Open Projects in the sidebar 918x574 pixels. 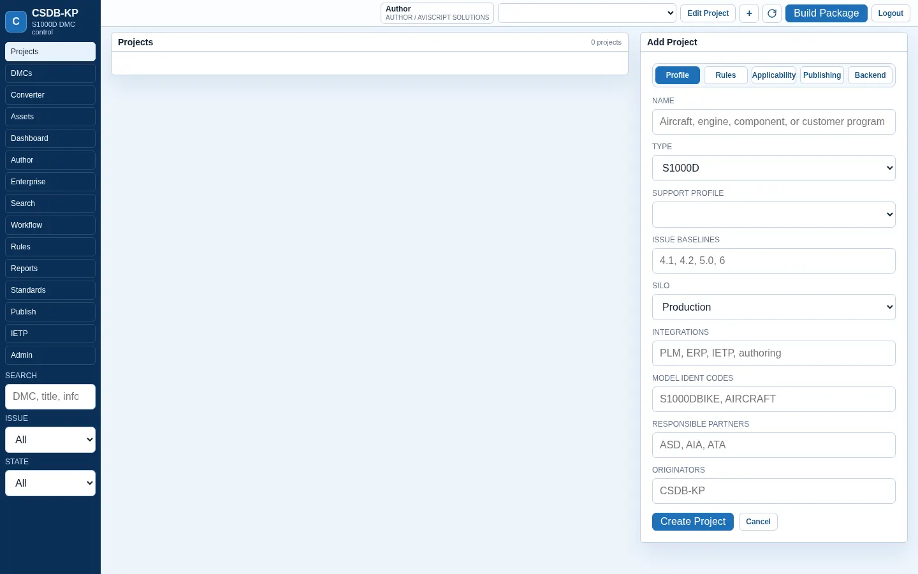[x=50, y=52]
